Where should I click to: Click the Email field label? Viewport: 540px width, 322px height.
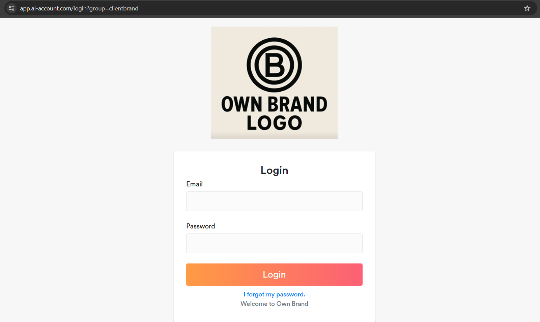pyautogui.click(x=194, y=184)
